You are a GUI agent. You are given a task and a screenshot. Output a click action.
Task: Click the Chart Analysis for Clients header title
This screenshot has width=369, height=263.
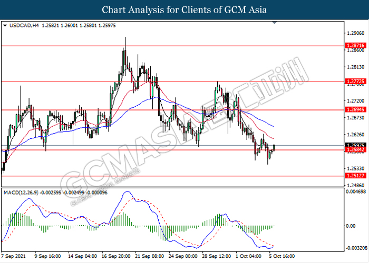(x=184, y=9)
